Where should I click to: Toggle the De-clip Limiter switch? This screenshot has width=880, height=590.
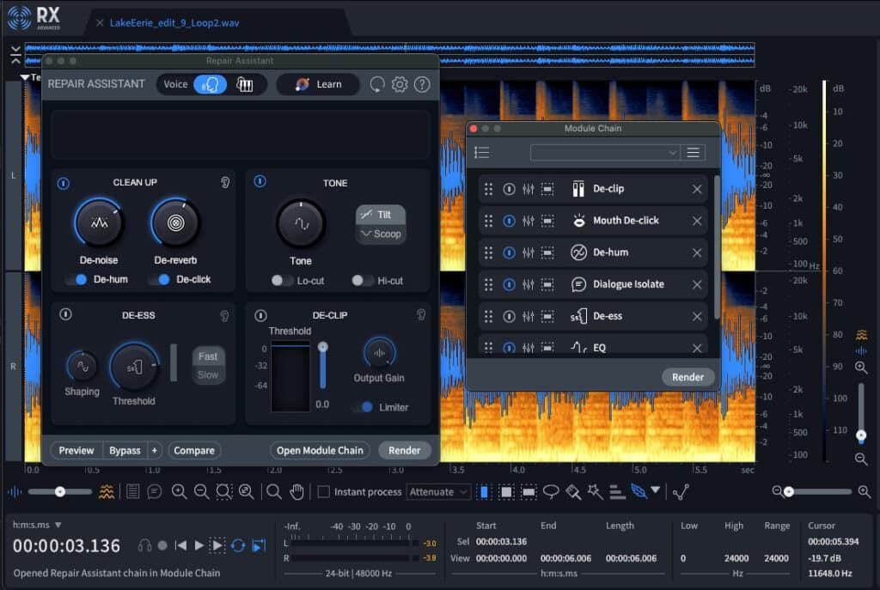pyautogui.click(x=362, y=407)
